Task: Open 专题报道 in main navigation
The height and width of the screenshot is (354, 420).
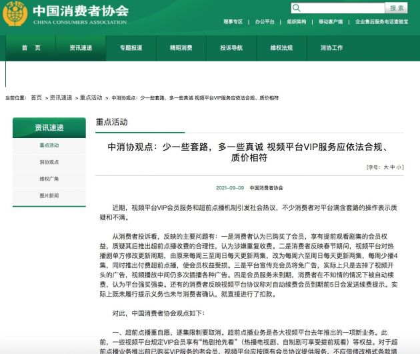Action: pos(131,48)
